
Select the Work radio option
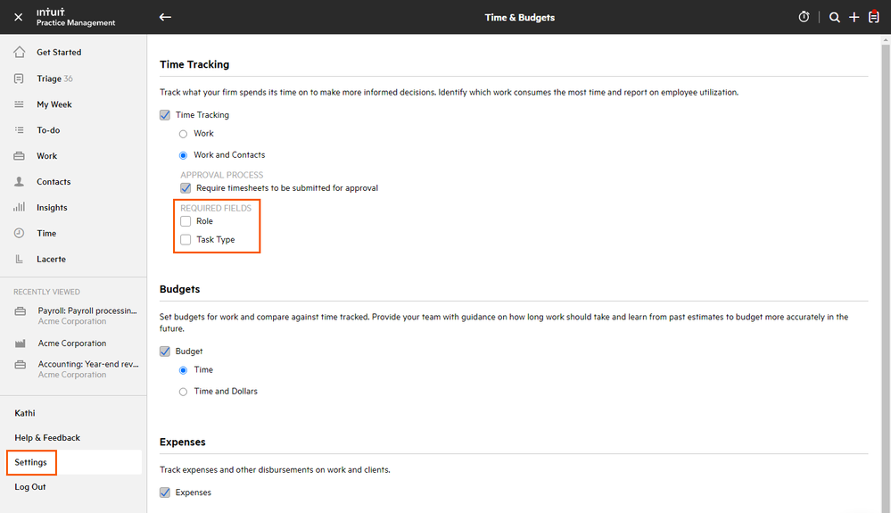184,134
